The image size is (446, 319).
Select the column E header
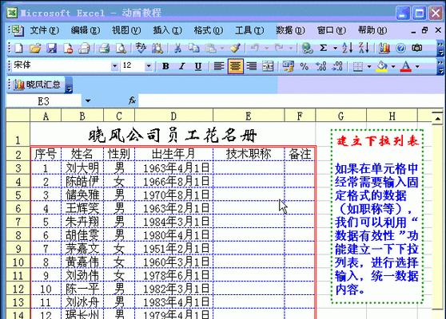click(249, 116)
